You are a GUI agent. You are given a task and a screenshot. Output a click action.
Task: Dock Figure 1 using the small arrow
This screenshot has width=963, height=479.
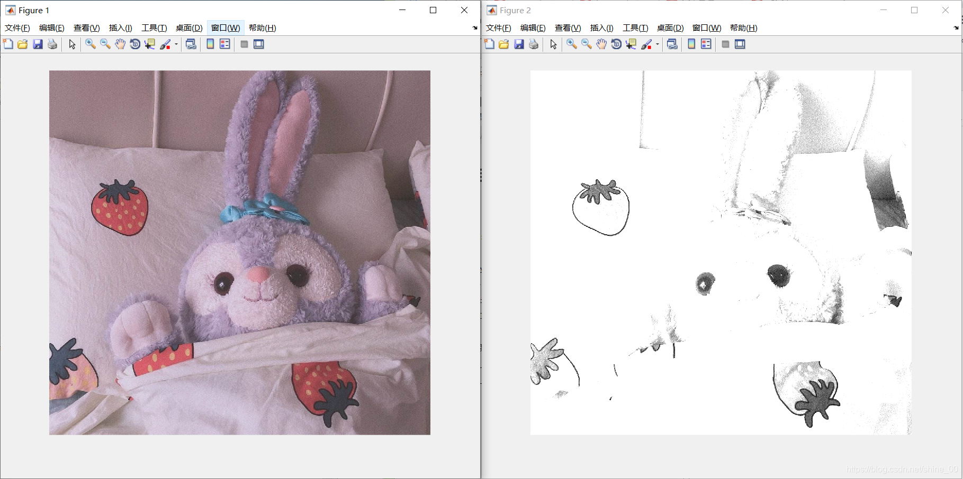[475, 28]
